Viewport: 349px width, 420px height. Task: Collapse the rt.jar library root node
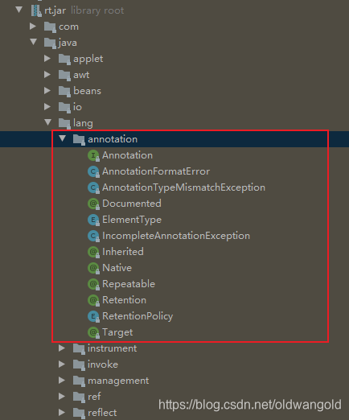pos(19,10)
